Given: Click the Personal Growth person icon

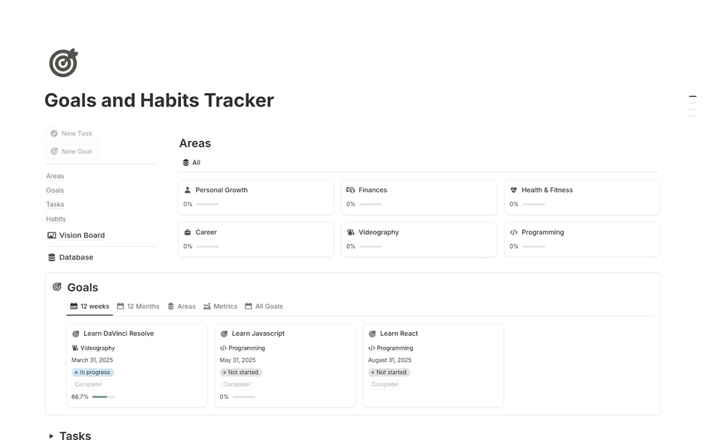Looking at the screenshot, I should [x=188, y=190].
